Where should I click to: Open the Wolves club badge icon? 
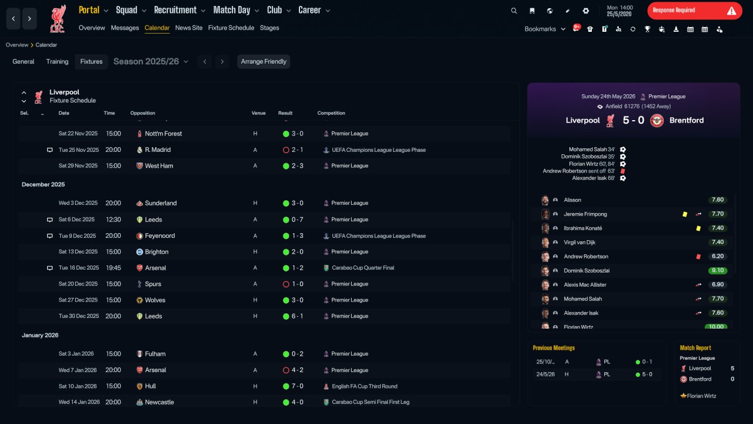(x=139, y=300)
